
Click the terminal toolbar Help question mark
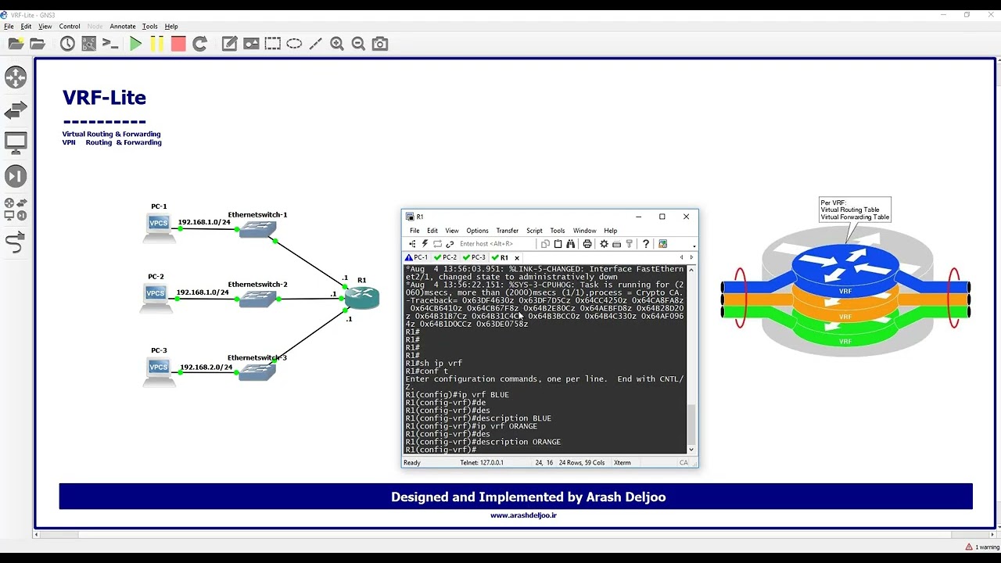point(645,244)
